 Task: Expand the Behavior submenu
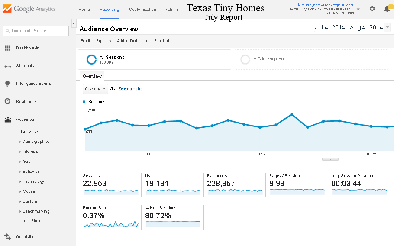pos(20,172)
